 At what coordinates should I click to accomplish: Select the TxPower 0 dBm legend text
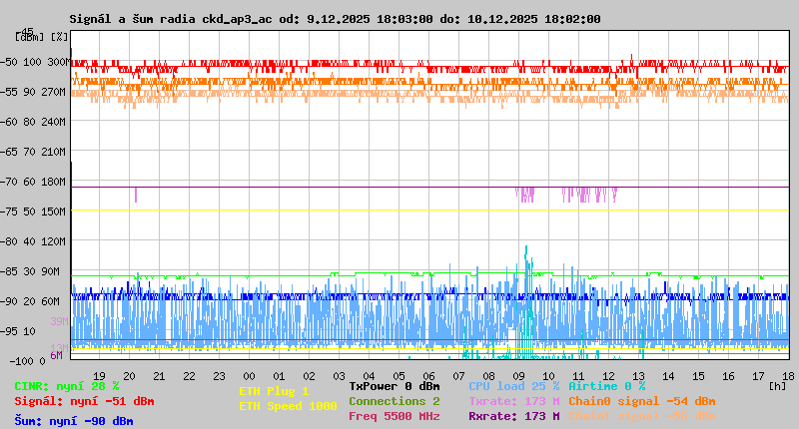(394, 386)
